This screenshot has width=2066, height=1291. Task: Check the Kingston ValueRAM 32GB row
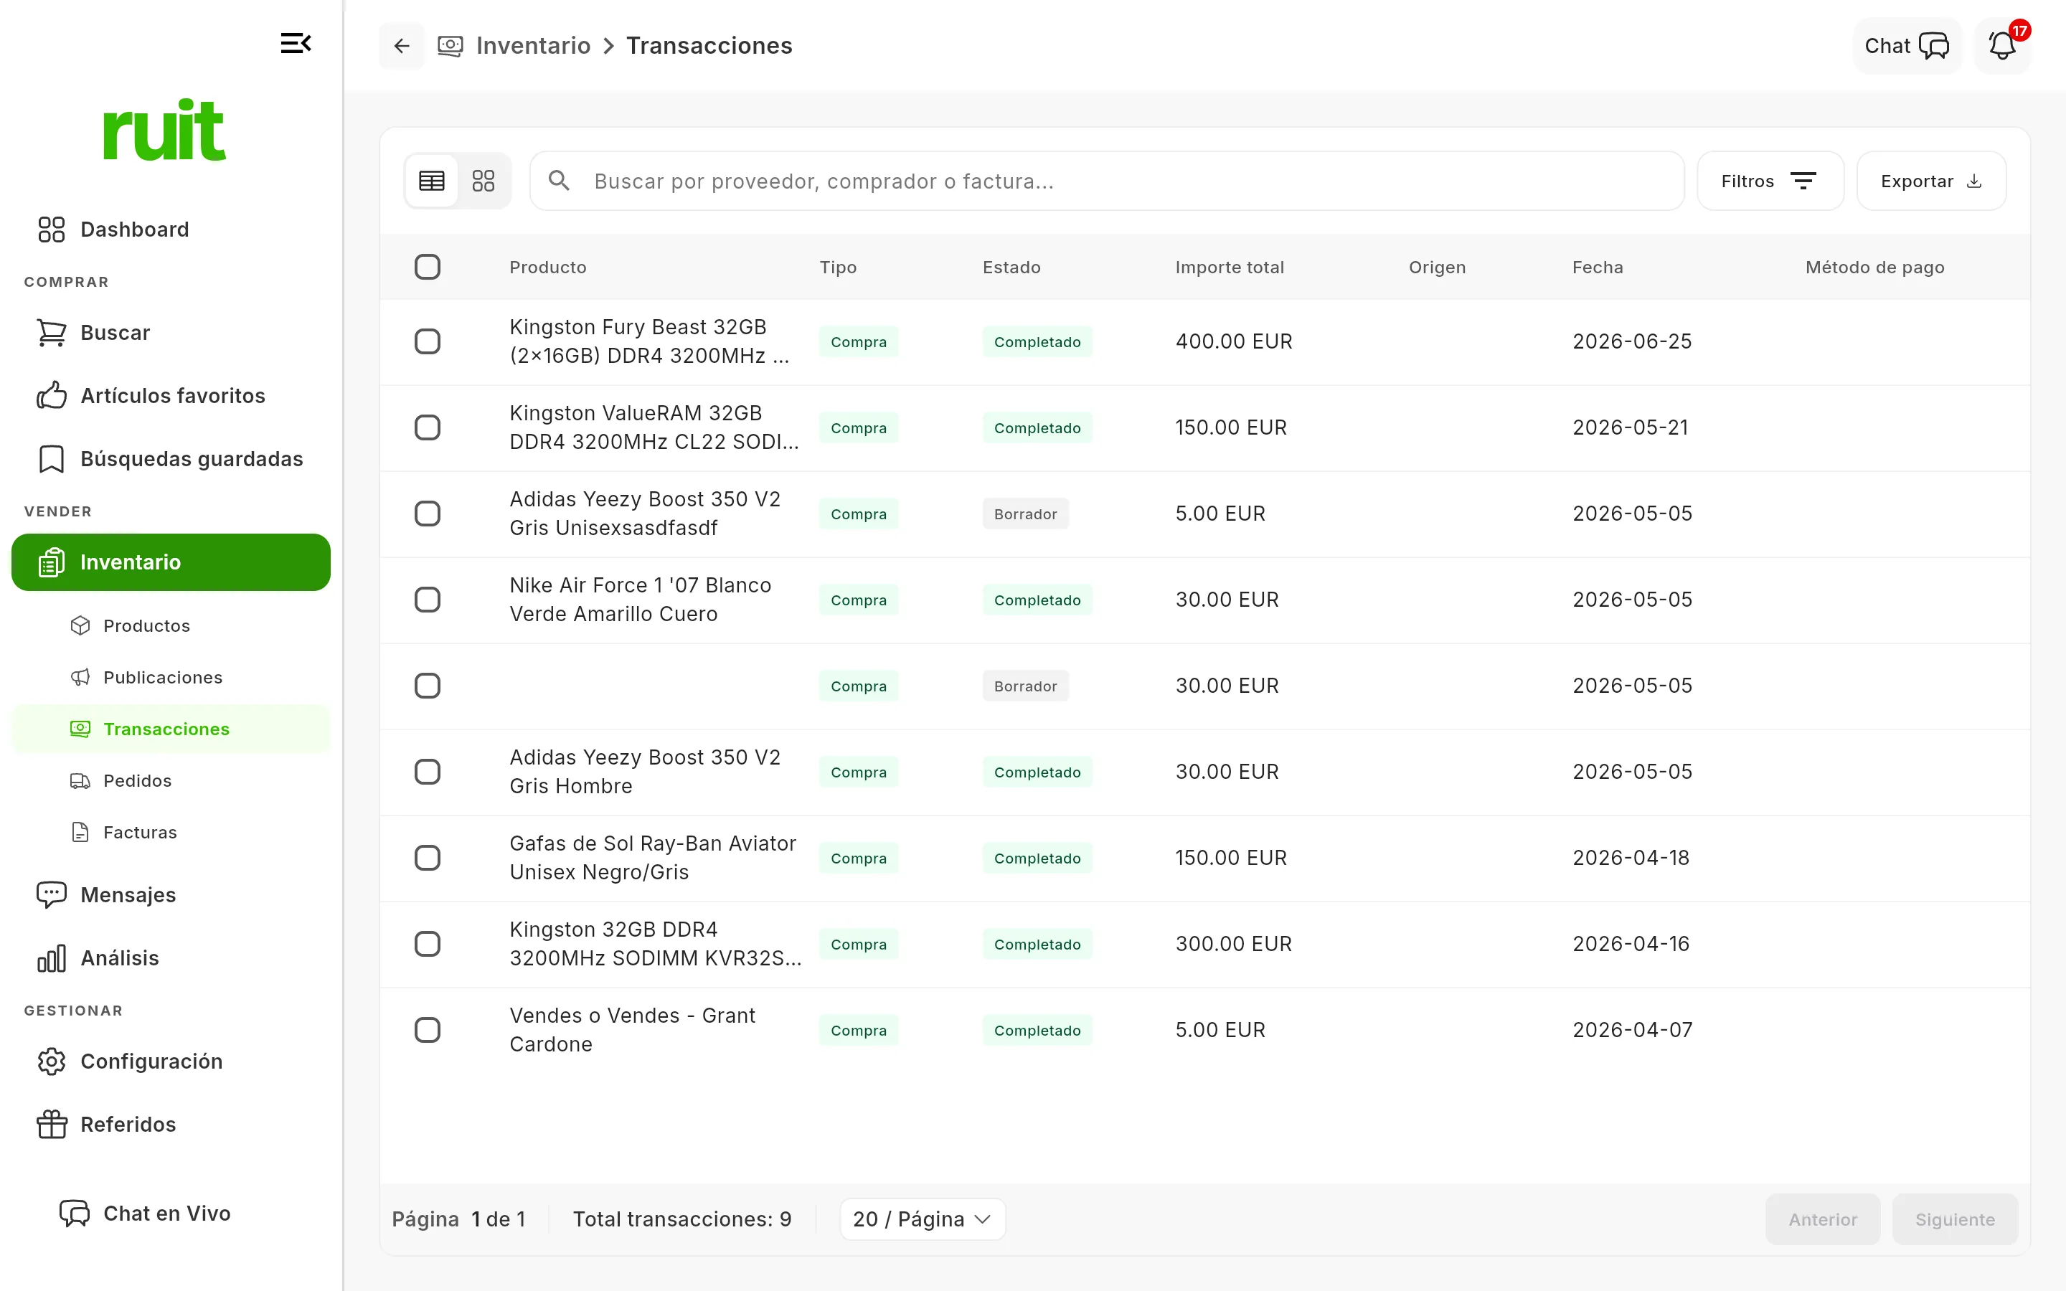[428, 427]
